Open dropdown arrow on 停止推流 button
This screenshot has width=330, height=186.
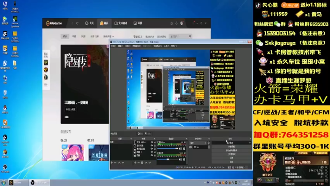250,143
